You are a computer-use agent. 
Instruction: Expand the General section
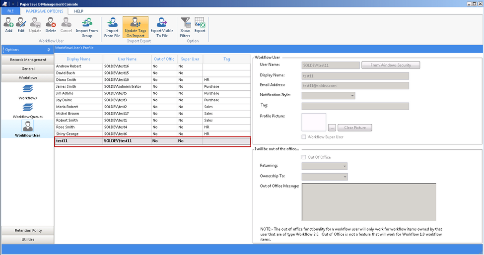coord(28,69)
